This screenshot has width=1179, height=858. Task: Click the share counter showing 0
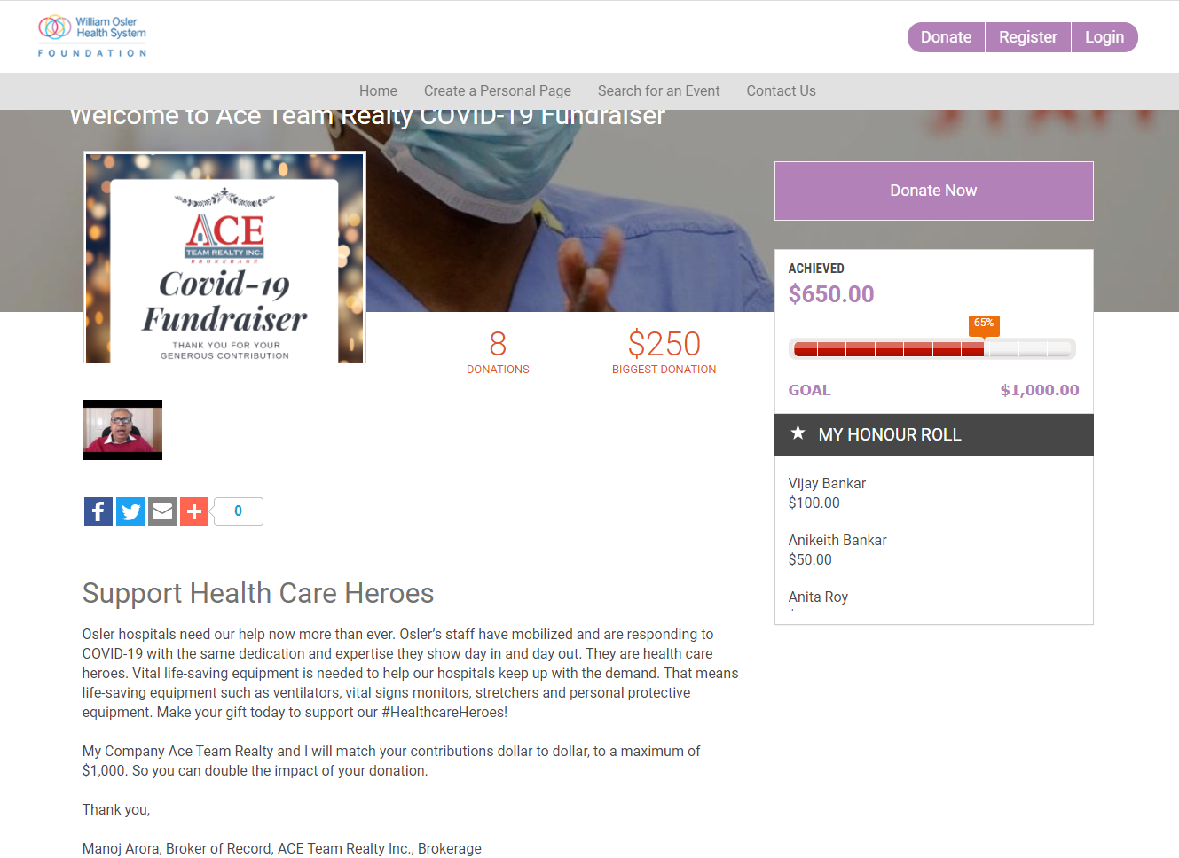238,511
